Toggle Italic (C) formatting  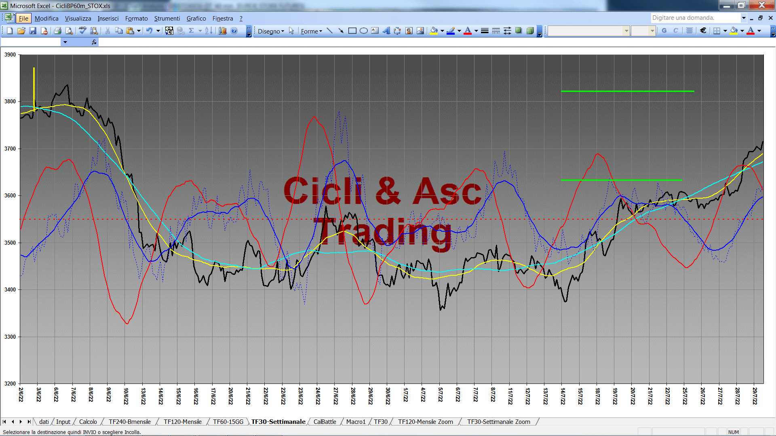click(675, 31)
